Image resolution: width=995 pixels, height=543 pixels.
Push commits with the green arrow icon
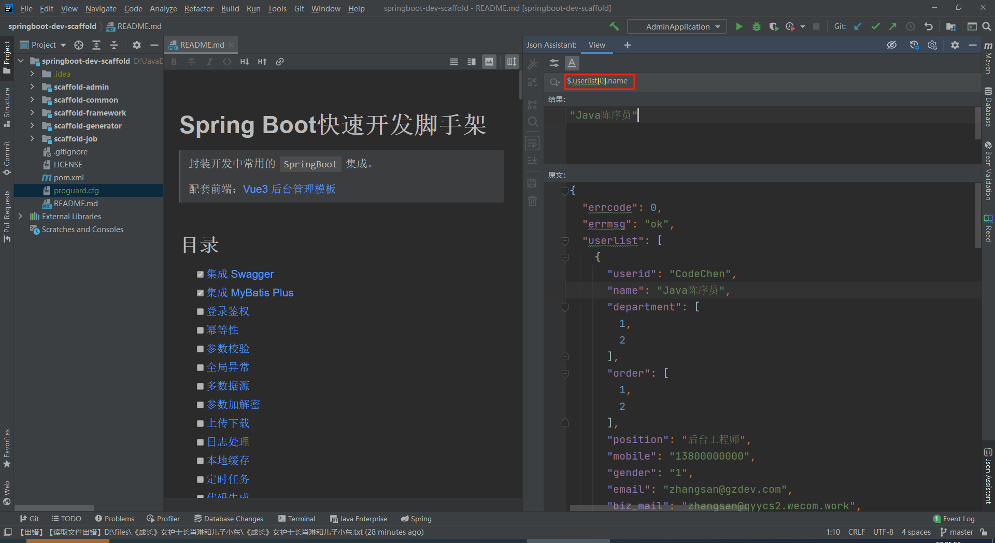click(893, 26)
